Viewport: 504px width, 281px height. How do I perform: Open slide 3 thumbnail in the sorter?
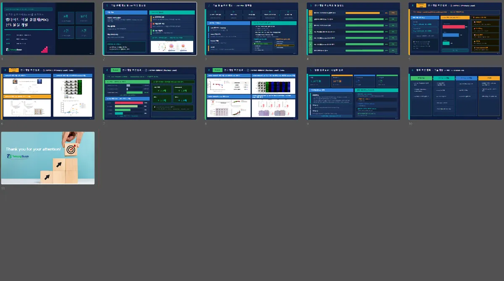[252, 29]
